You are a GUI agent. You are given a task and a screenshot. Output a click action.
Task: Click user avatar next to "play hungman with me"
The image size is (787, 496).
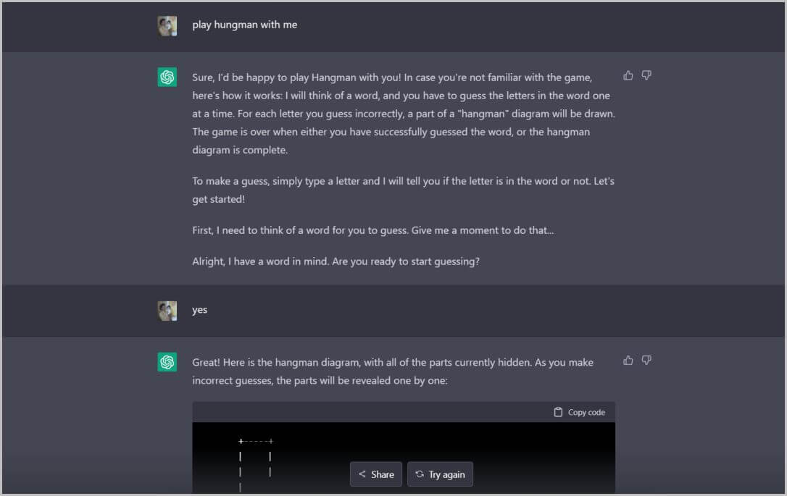(167, 25)
